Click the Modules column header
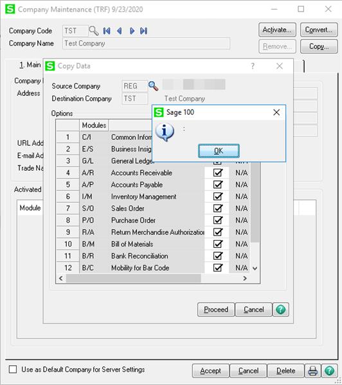This screenshot has height=385, width=342. (94, 125)
